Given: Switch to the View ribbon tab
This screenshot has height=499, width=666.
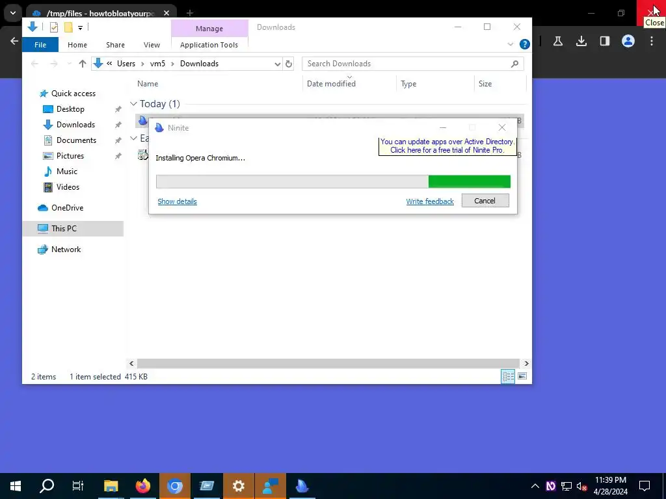Looking at the screenshot, I should [152, 45].
